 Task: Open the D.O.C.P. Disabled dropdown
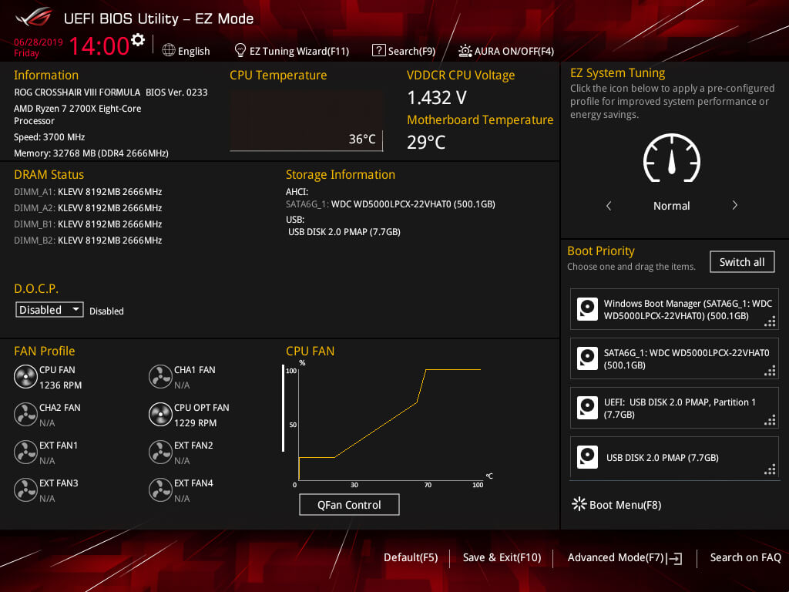pos(50,310)
